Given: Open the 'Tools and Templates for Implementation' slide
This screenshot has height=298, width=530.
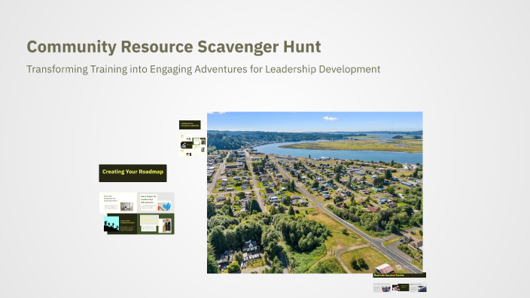Looking at the screenshot, I should pos(118,202).
